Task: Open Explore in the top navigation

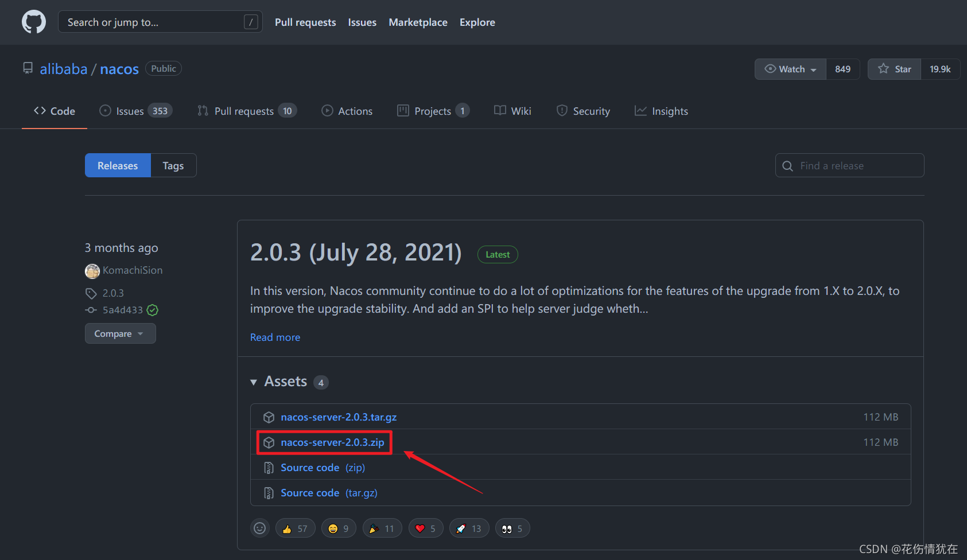Action: [x=477, y=22]
